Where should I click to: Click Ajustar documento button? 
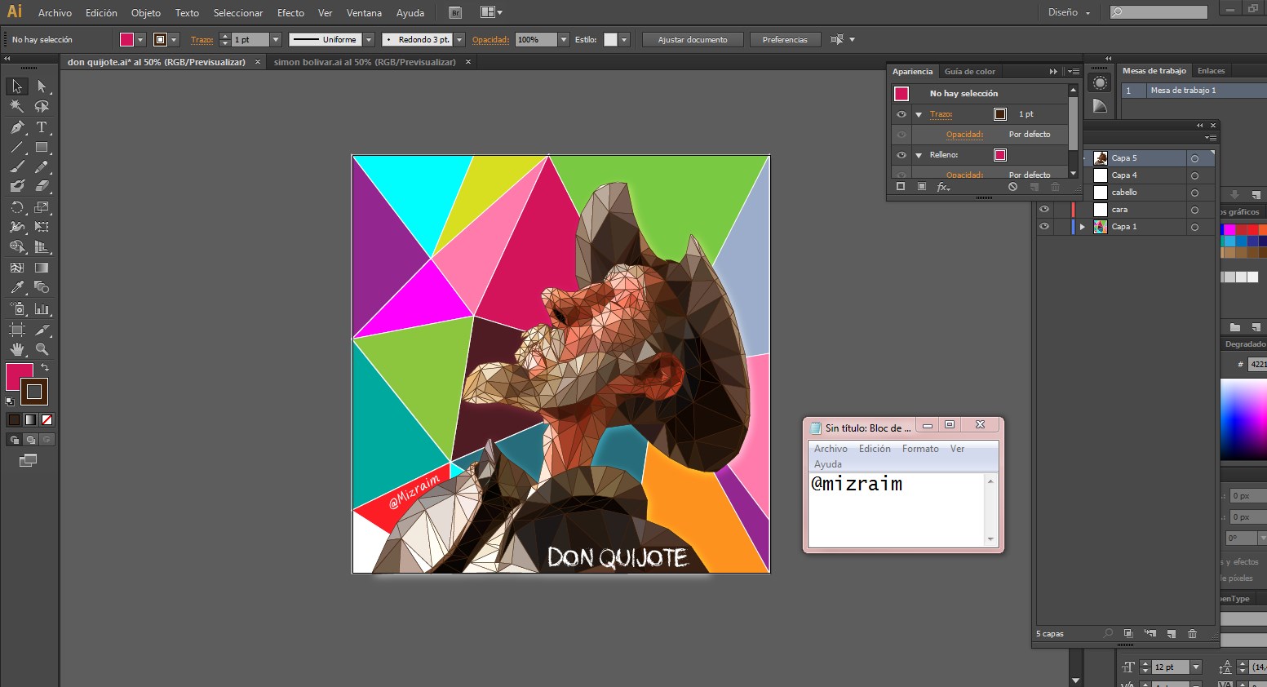click(693, 39)
